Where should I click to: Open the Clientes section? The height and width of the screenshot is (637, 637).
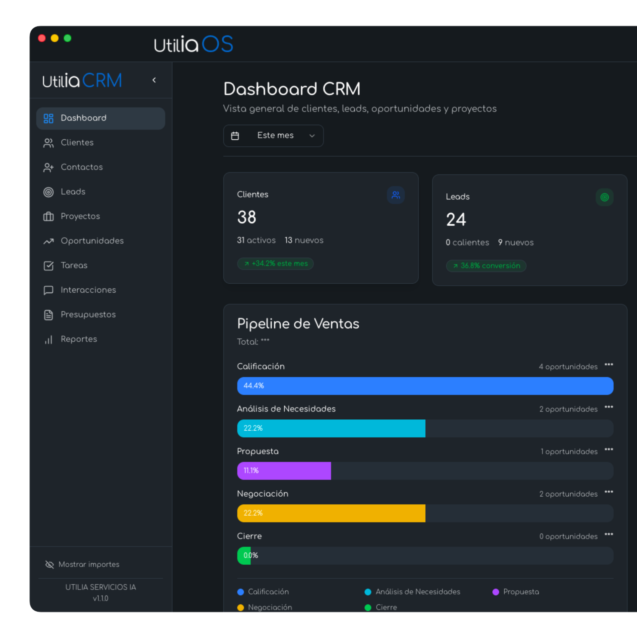coord(77,143)
